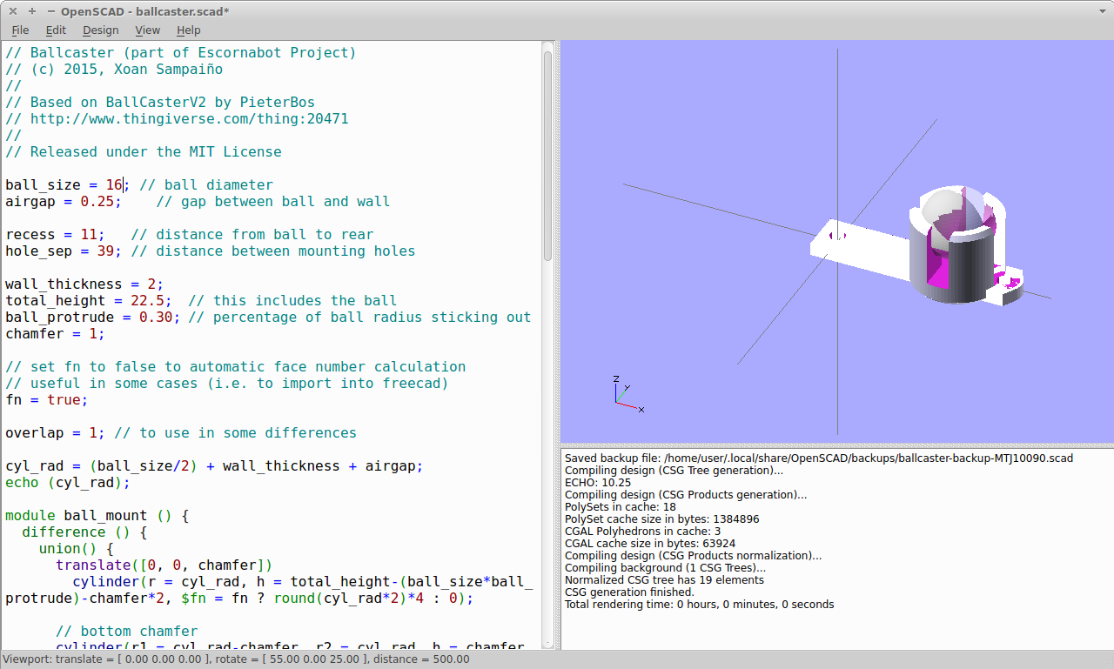Click the 'echo (cyl_rad);' line
Screen dimensions: 1114x669
[x=68, y=483]
